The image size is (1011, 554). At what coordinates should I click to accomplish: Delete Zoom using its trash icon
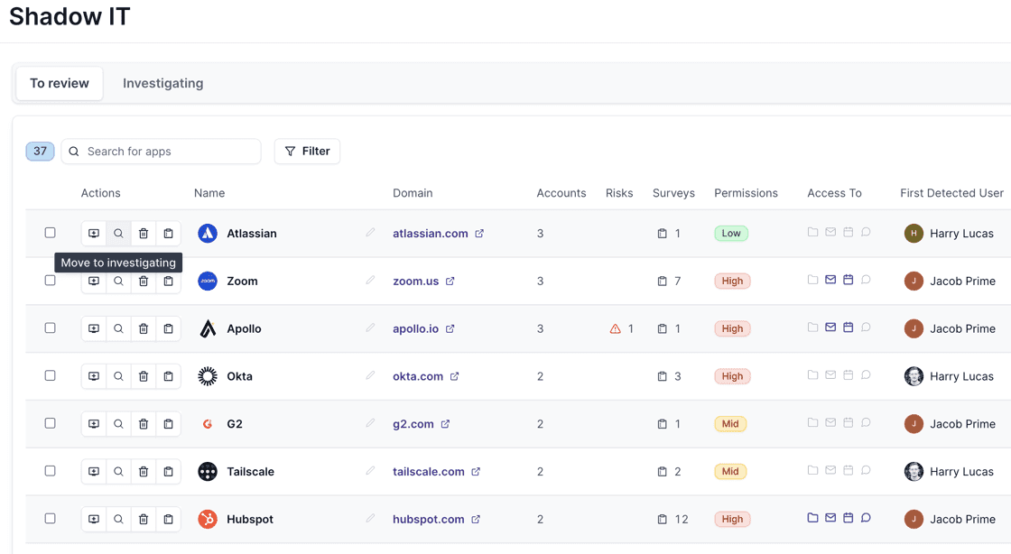tap(144, 281)
